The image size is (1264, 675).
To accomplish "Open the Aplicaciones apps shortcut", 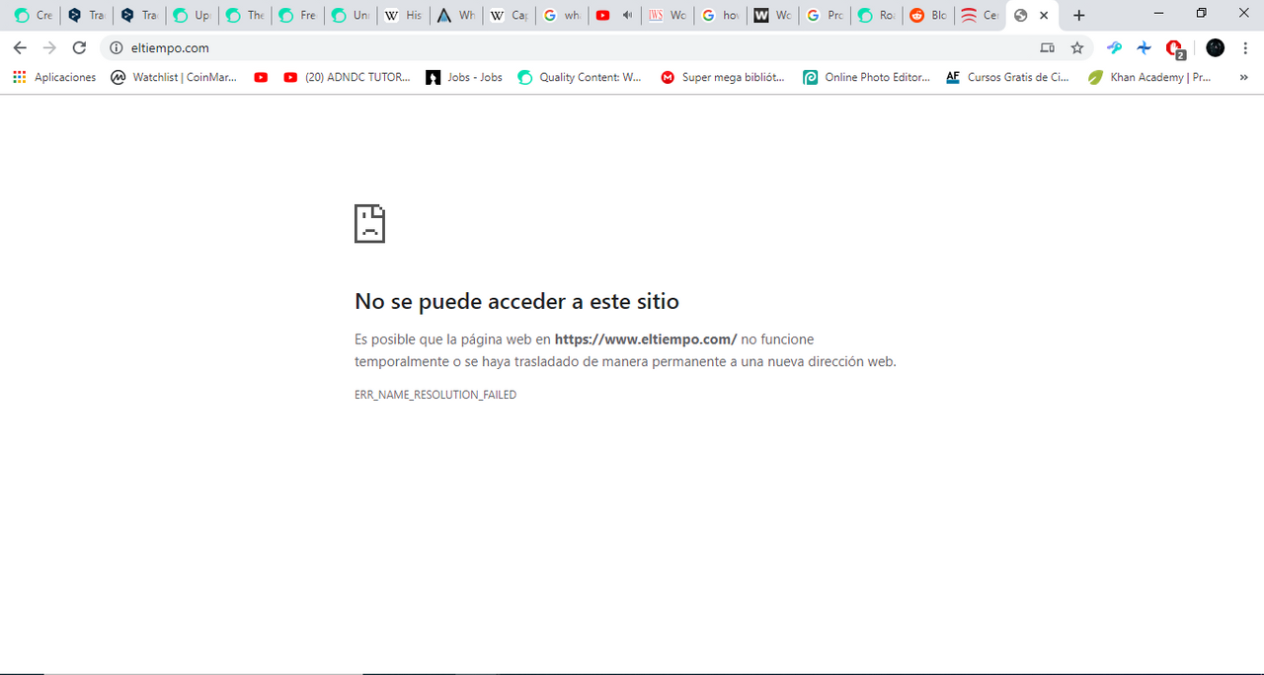I will (54, 77).
